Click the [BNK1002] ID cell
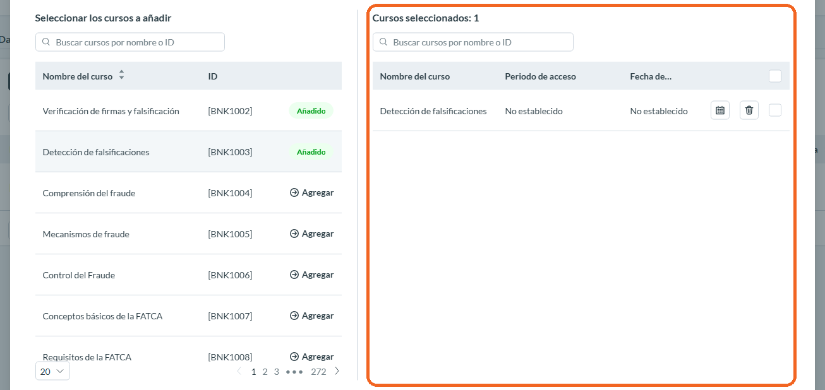The height and width of the screenshot is (390, 825). click(x=230, y=111)
